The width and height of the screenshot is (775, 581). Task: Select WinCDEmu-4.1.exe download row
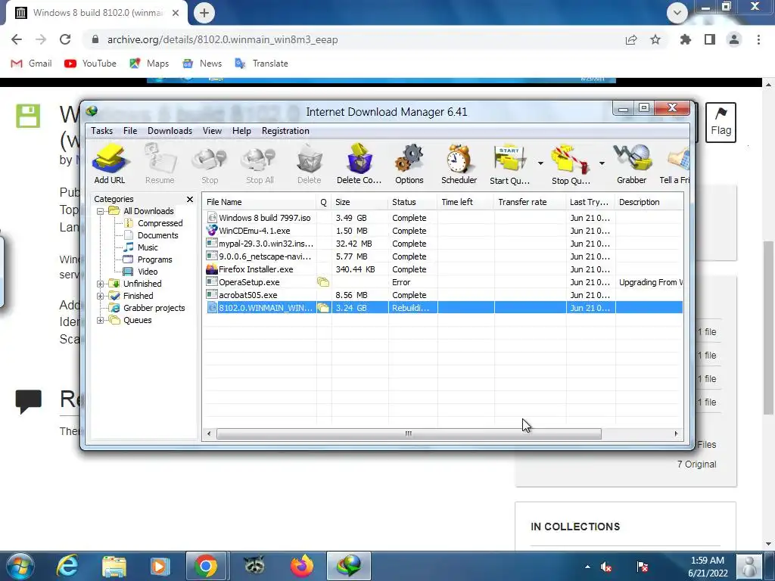(443, 231)
